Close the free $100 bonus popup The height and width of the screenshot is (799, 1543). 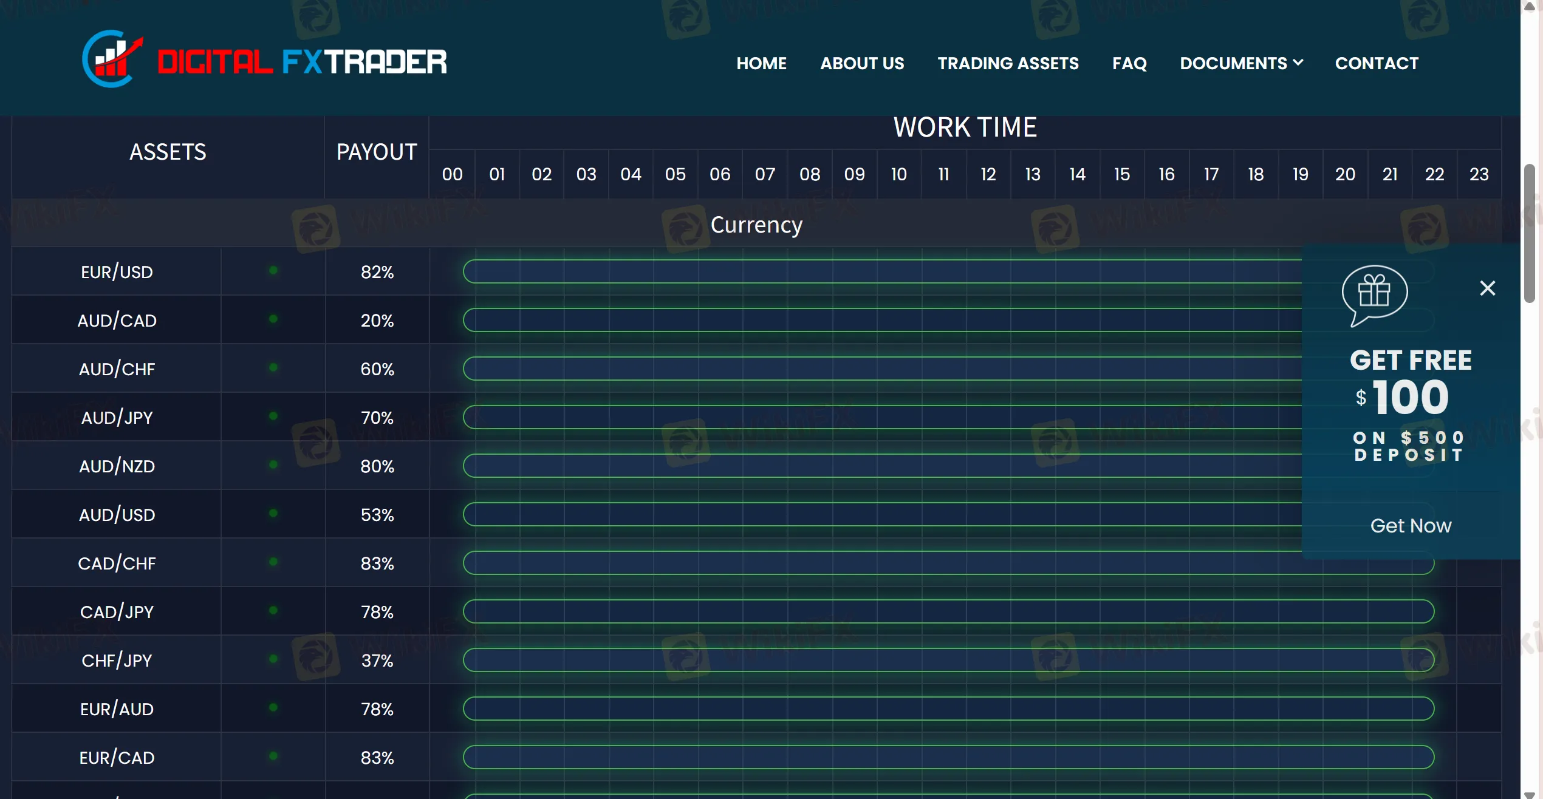(1487, 288)
